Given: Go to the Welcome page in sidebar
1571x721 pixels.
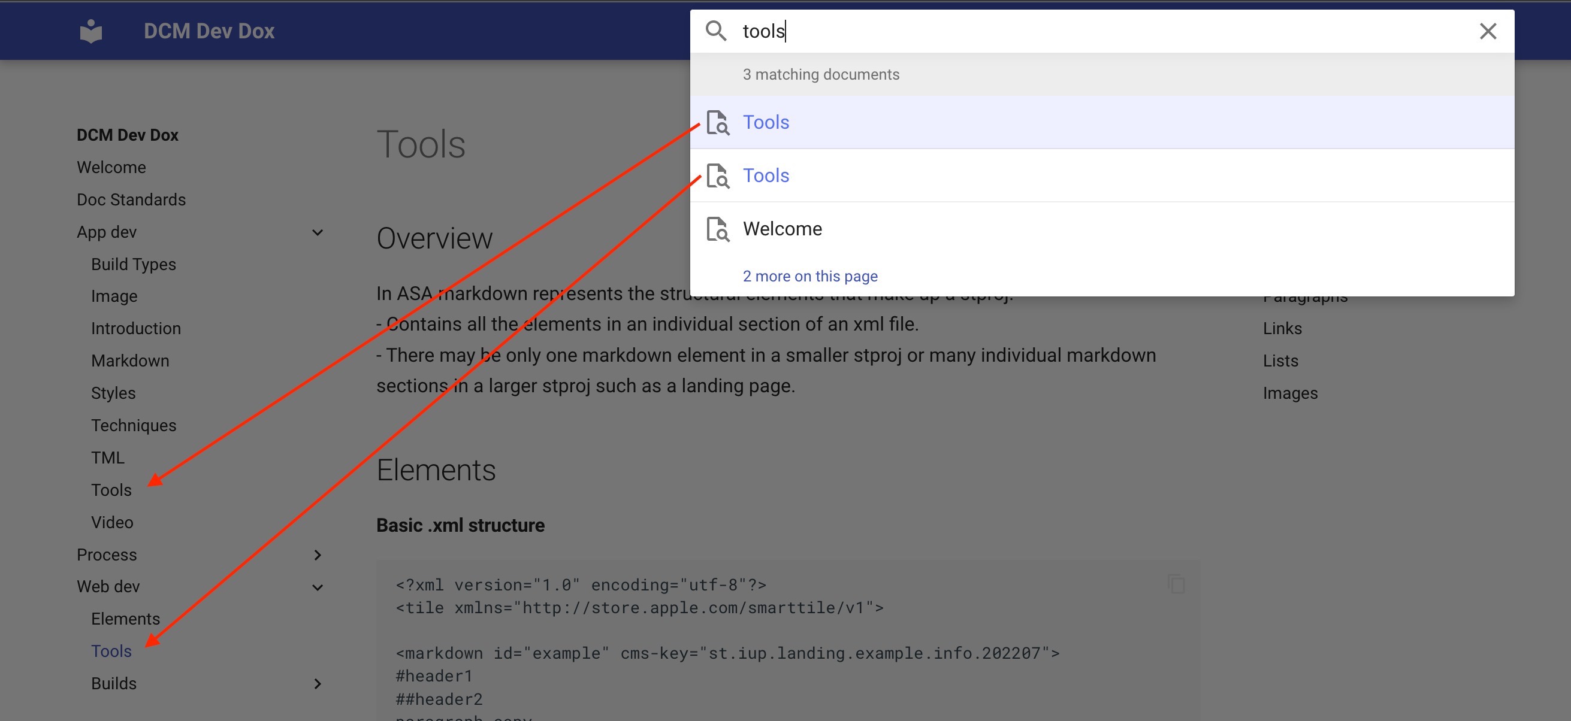Looking at the screenshot, I should pos(111,168).
